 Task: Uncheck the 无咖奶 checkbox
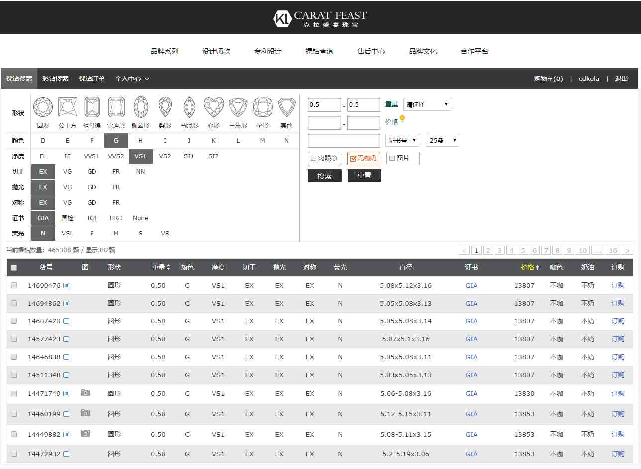pyautogui.click(x=353, y=159)
